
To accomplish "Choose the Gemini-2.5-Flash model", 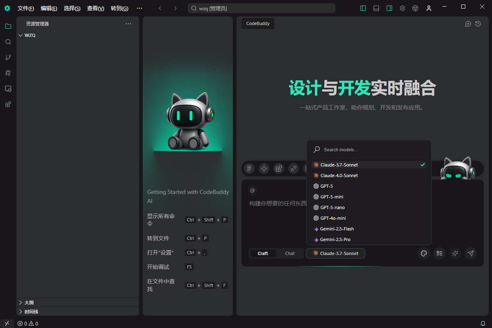I will (369, 229).
